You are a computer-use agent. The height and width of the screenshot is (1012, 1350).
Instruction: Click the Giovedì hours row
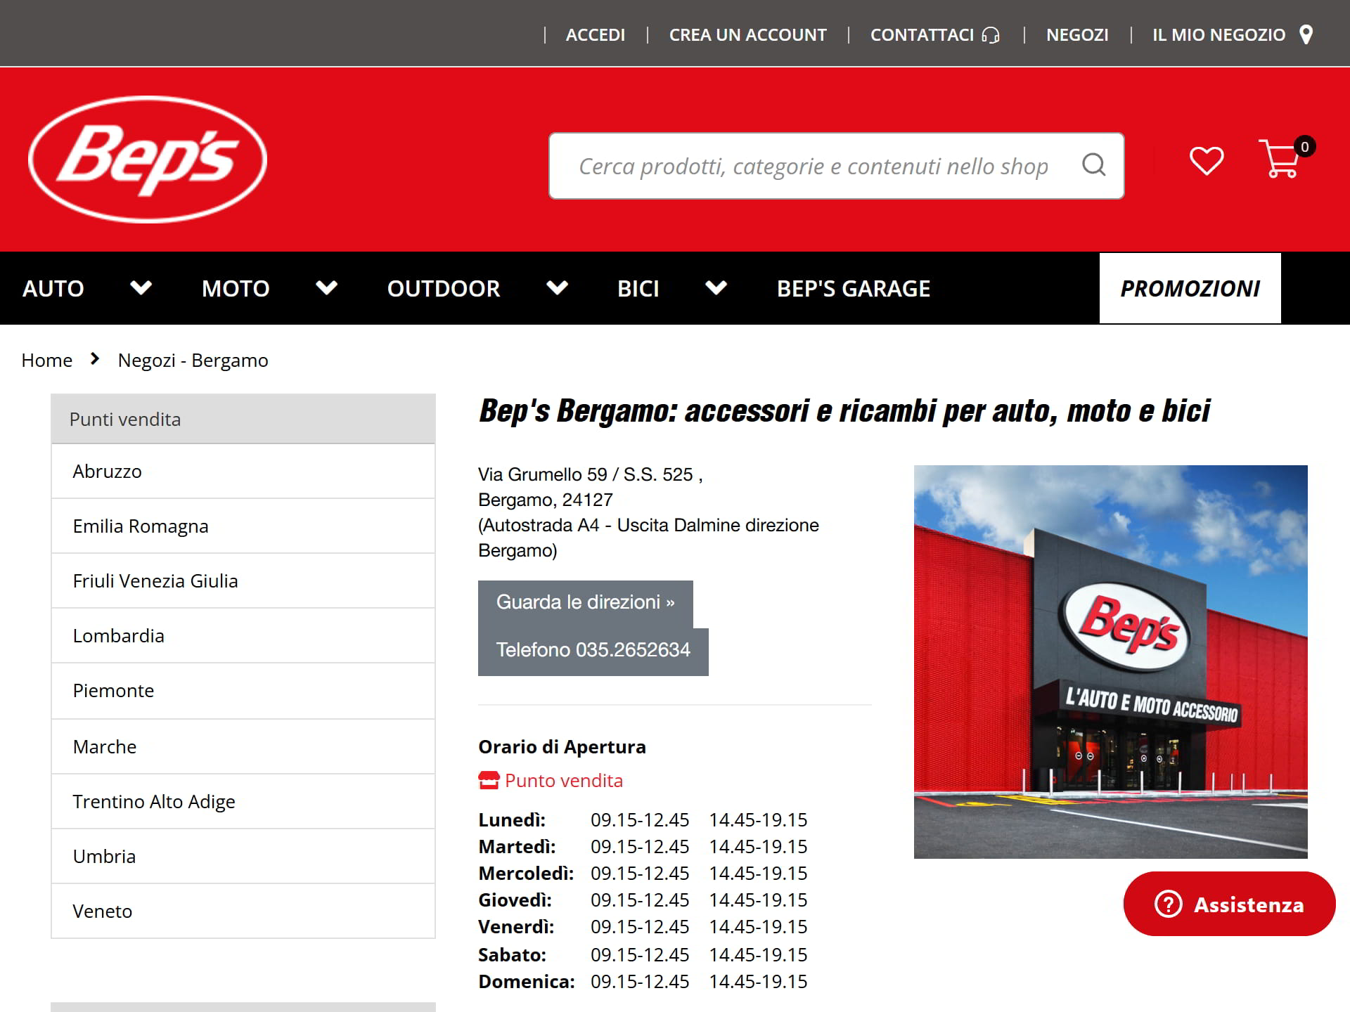pyautogui.click(x=643, y=900)
